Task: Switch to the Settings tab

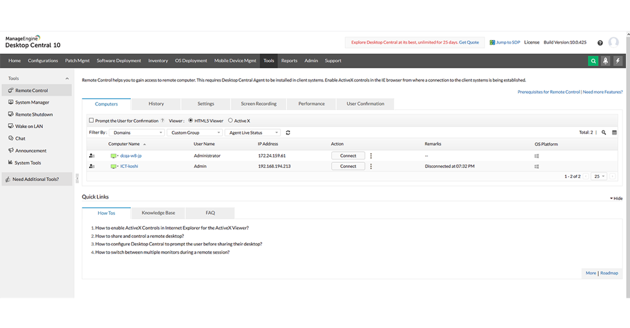Action: pyautogui.click(x=206, y=104)
